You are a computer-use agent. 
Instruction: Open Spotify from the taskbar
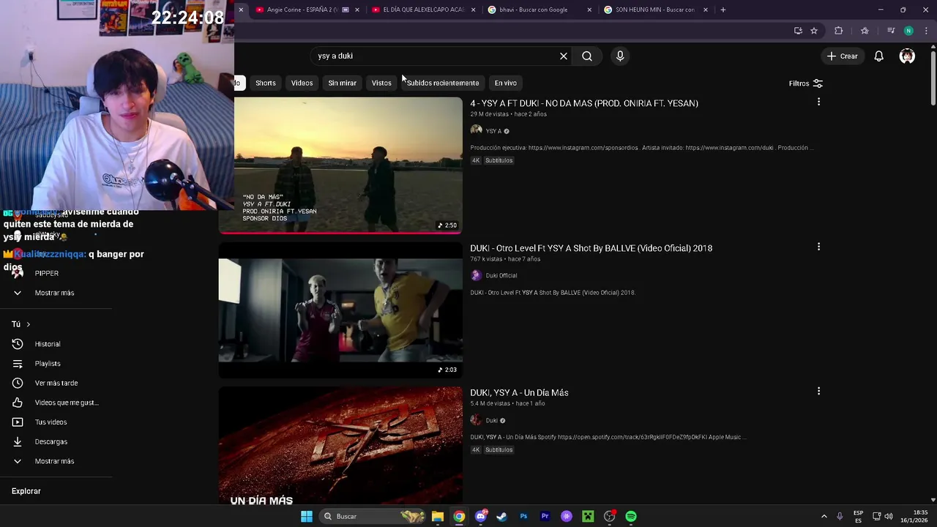(631, 517)
